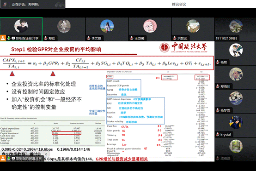Click the muted mic icon next to 杨梦霏
The width and height of the screenshot is (256, 171).
218,110
